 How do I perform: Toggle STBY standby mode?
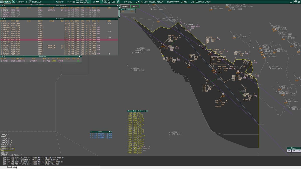(x=105, y=2)
